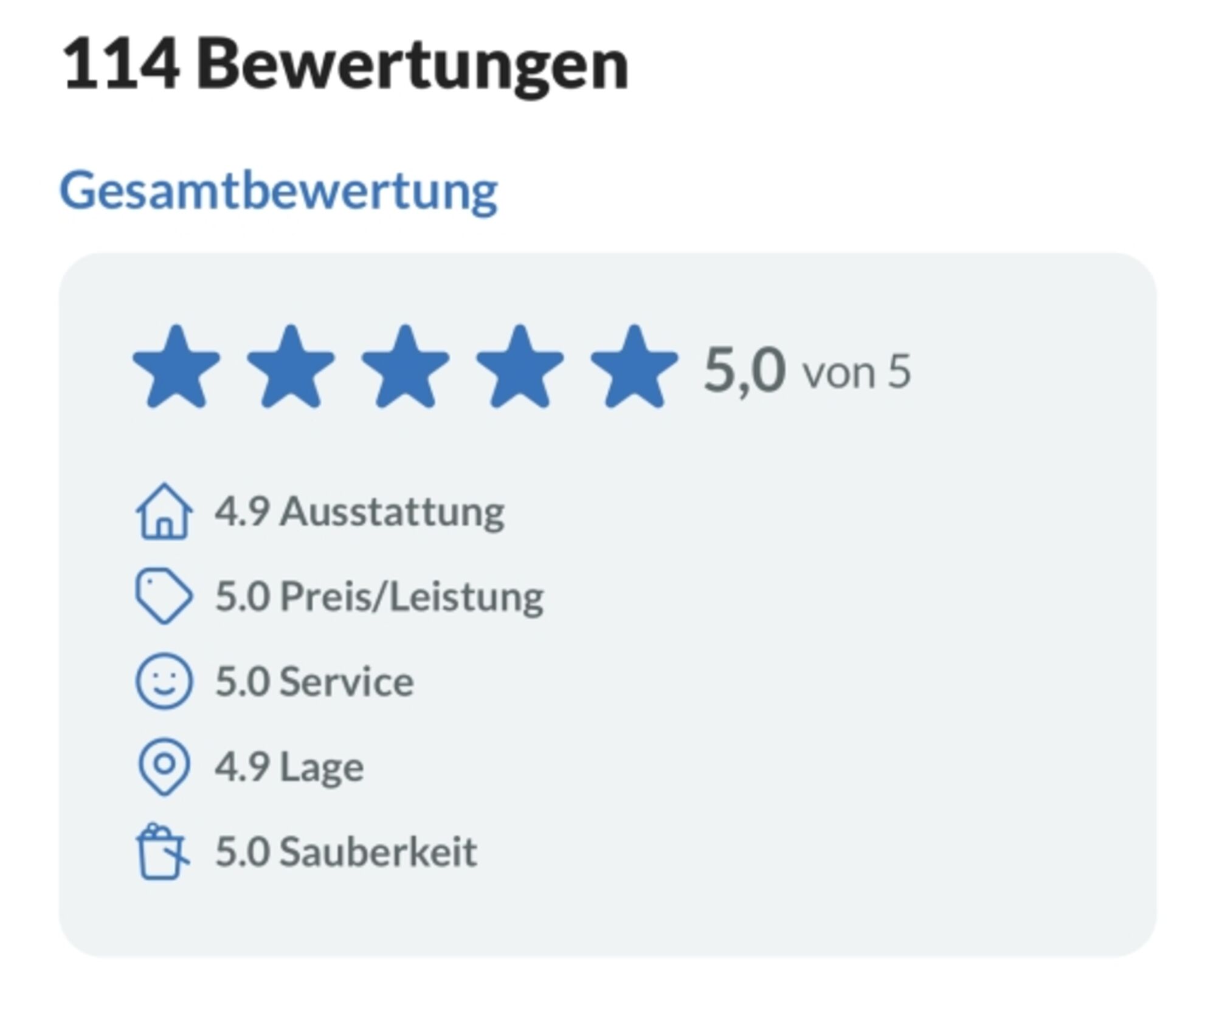Image resolution: width=1216 pixels, height=1013 pixels.
Task: Click the 5.0 Sauberkeit rating text
Action: [346, 851]
